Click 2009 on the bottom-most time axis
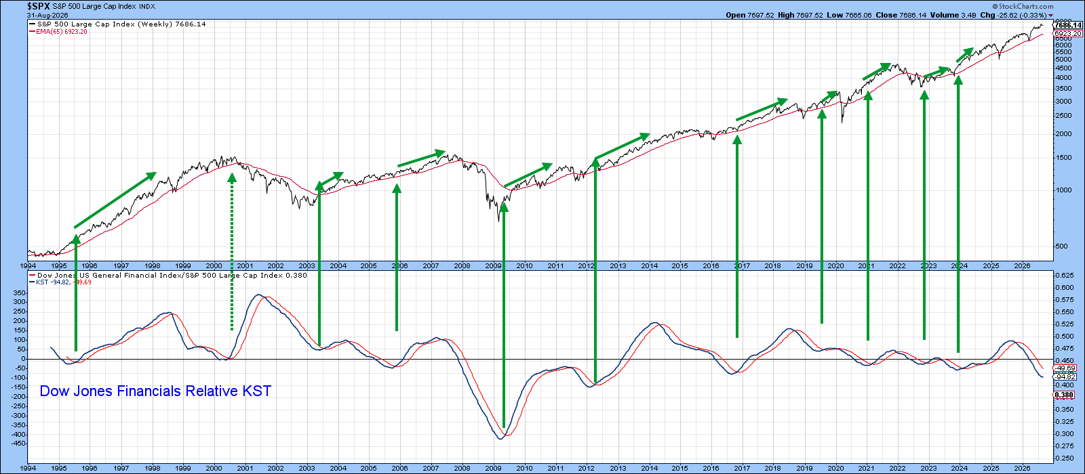Screen dimensions: 1085x474 pyautogui.click(x=493, y=469)
